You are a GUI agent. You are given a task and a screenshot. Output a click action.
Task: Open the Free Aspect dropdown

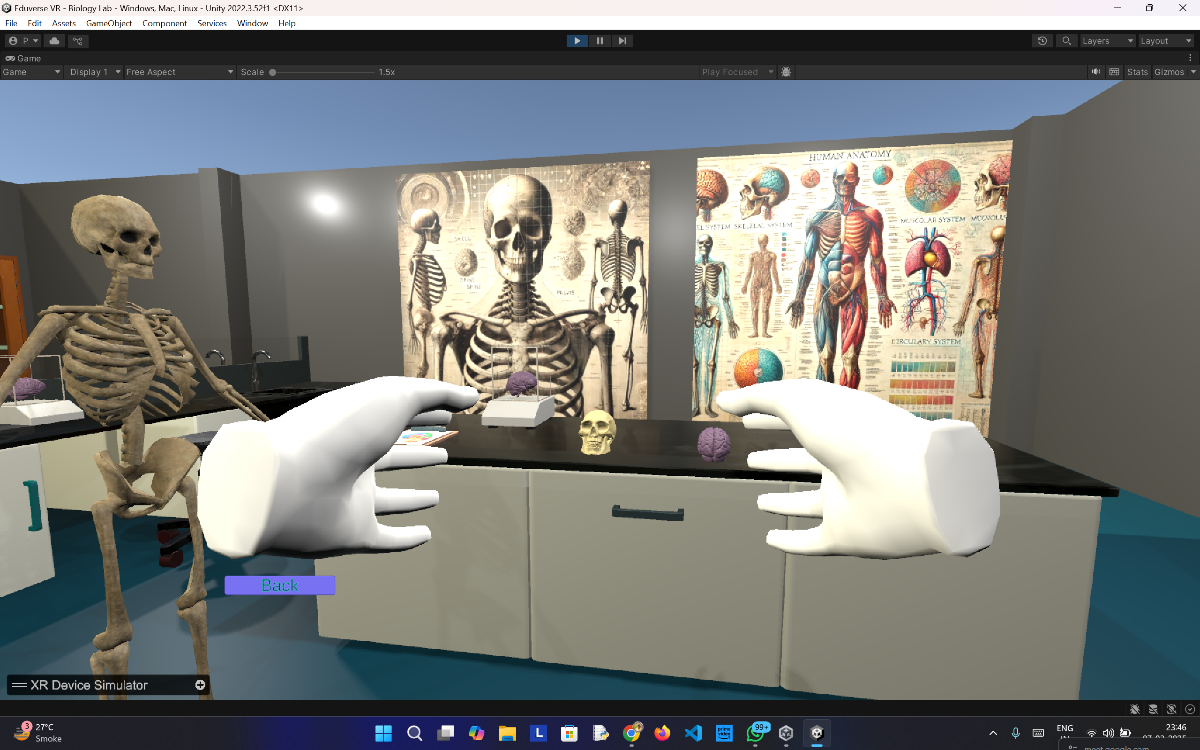(179, 72)
